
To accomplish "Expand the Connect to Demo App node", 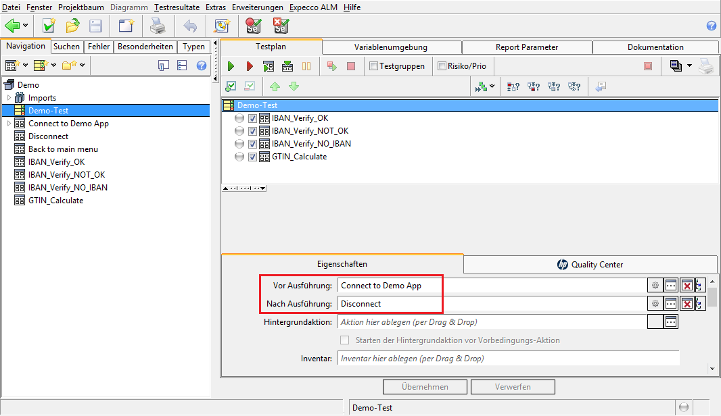I will click(9, 124).
